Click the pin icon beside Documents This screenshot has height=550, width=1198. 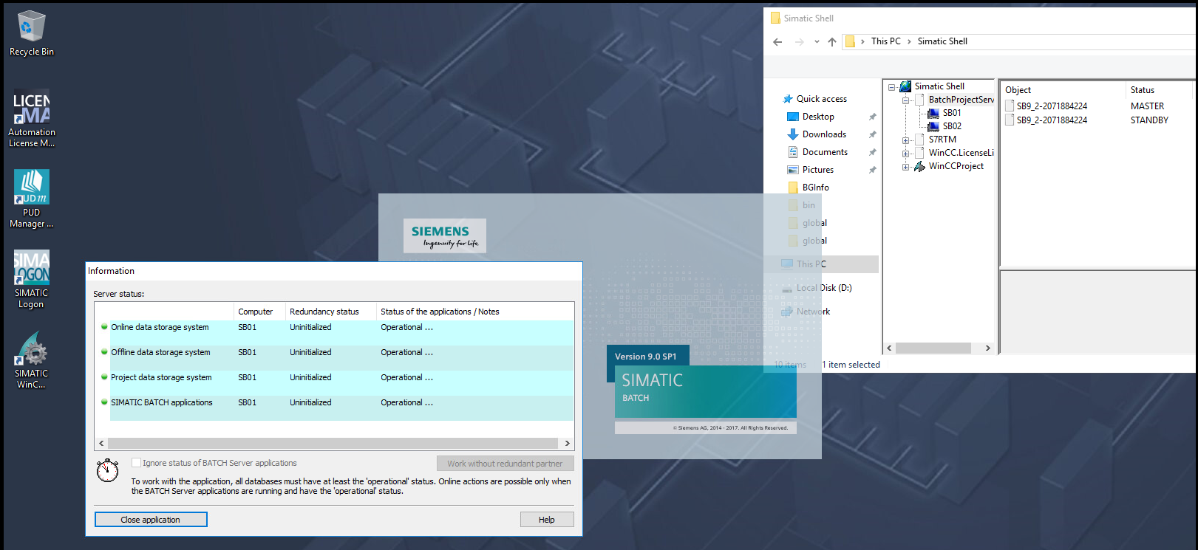click(872, 152)
